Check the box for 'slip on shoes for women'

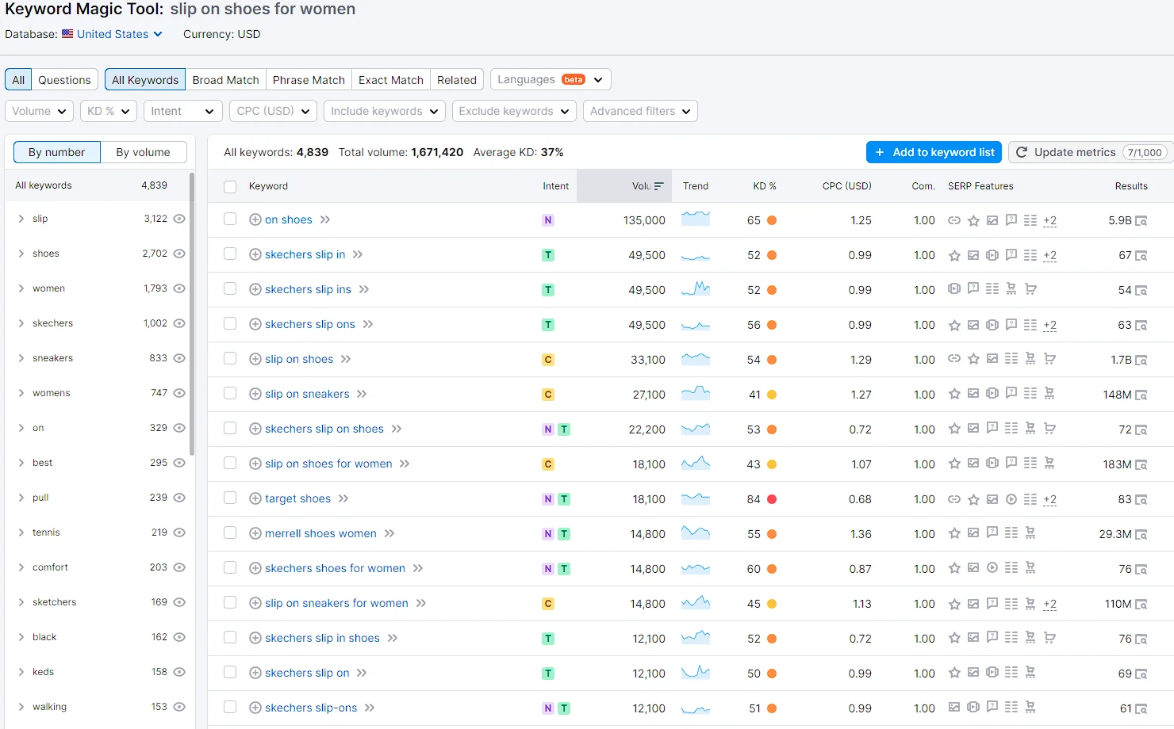230,463
